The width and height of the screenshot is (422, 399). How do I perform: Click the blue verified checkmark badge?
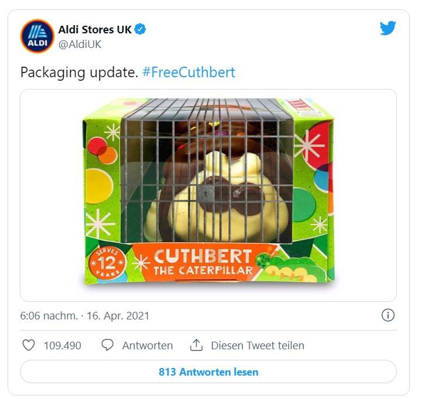(x=140, y=29)
